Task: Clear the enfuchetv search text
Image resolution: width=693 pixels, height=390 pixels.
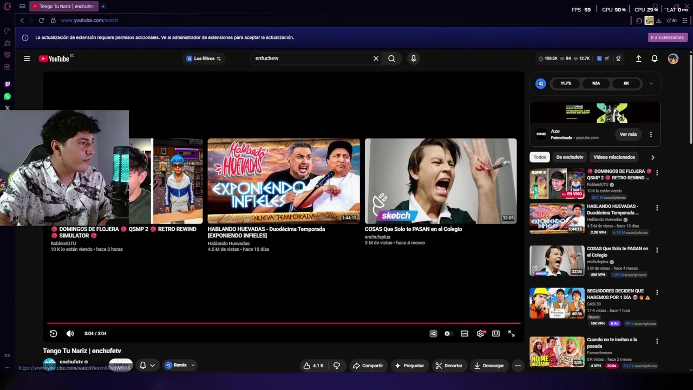Action: point(376,58)
